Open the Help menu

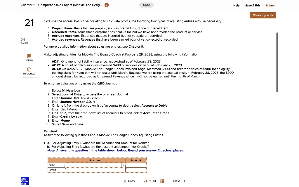tap(237, 5)
